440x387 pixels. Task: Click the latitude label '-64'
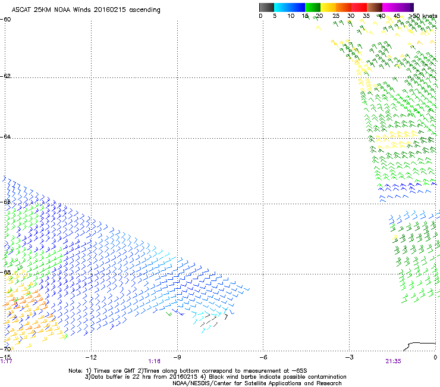[5, 136]
